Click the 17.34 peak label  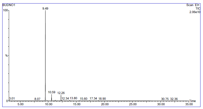click(x=93, y=98)
